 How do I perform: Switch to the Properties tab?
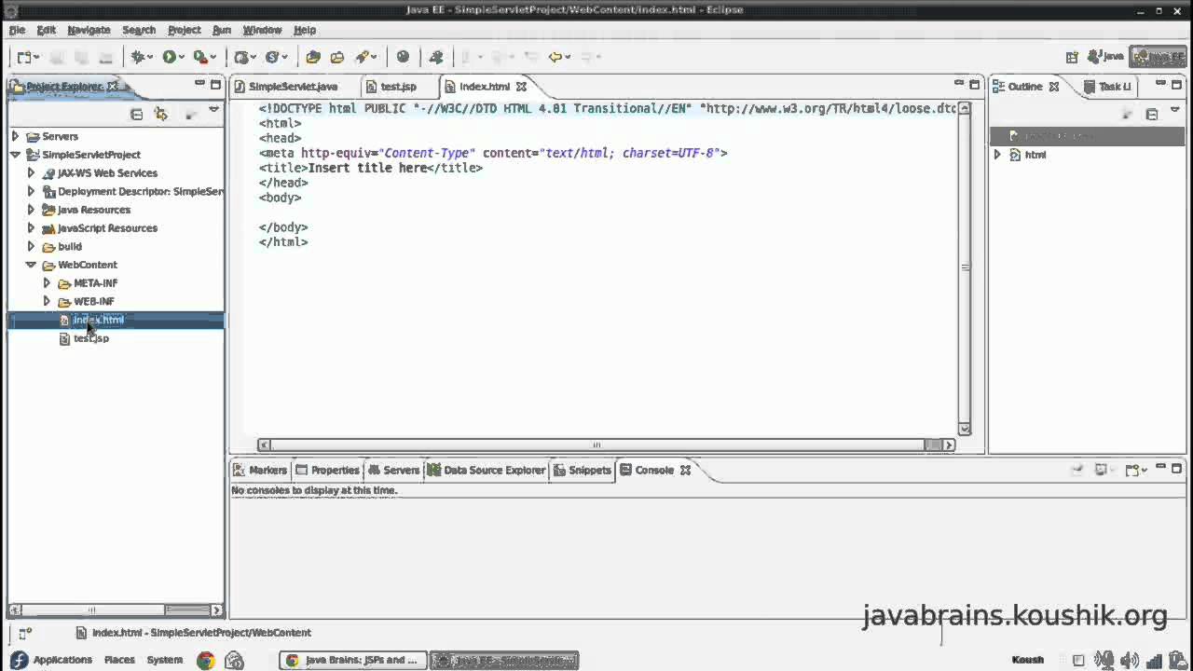pyautogui.click(x=327, y=471)
